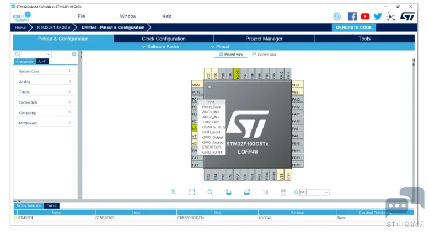Open the chat bubble widget
The width and height of the screenshot is (429, 233).
405,202
